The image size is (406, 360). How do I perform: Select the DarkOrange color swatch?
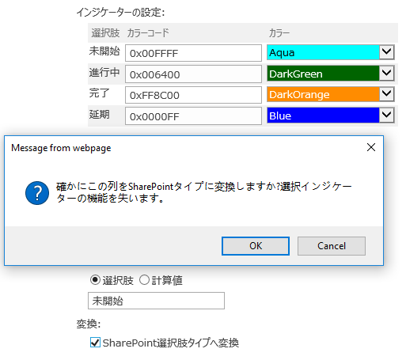tap(323, 94)
